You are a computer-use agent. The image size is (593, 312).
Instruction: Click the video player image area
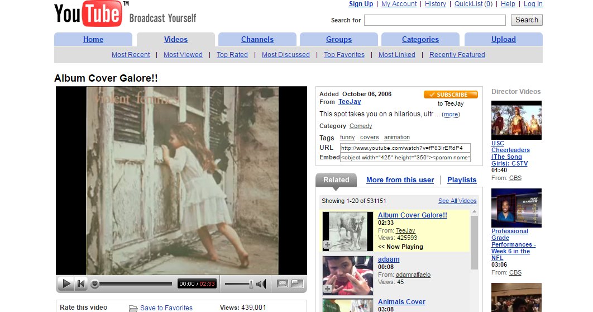pyautogui.click(x=181, y=181)
